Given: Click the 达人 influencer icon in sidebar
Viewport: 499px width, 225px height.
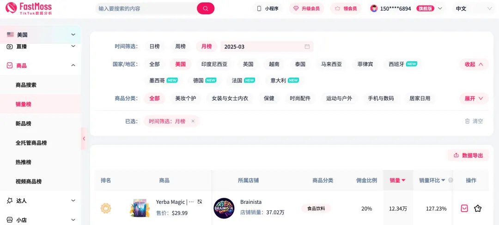Looking at the screenshot, I should [x=10, y=201].
